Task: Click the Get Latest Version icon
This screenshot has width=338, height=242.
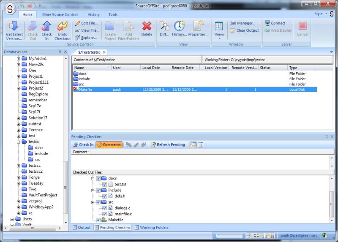Action: tap(14, 27)
